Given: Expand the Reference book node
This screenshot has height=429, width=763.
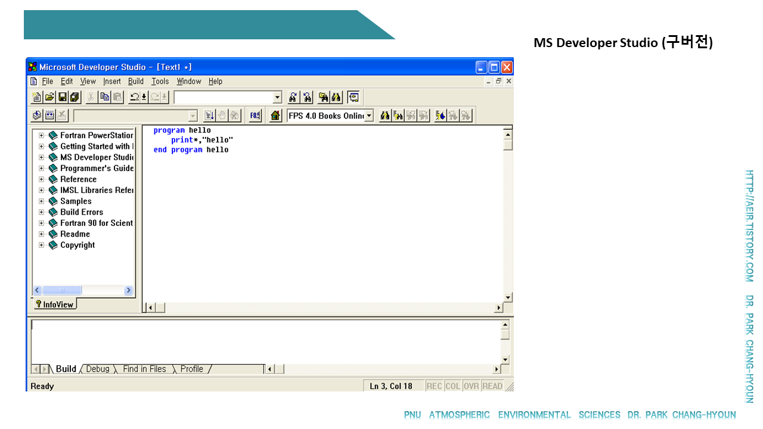Looking at the screenshot, I should click(x=42, y=179).
